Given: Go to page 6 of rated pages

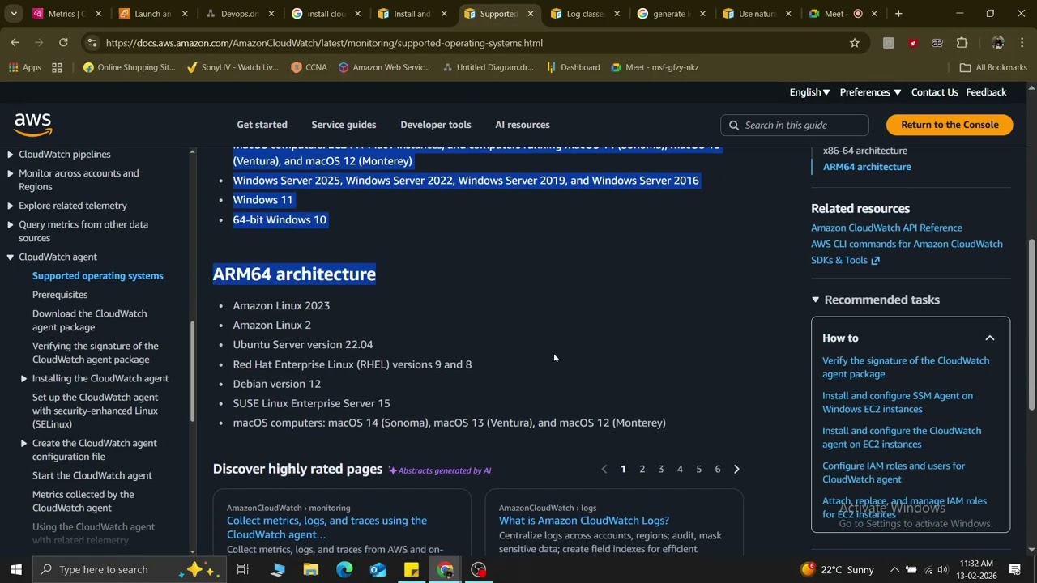Looking at the screenshot, I should click(718, 469).
